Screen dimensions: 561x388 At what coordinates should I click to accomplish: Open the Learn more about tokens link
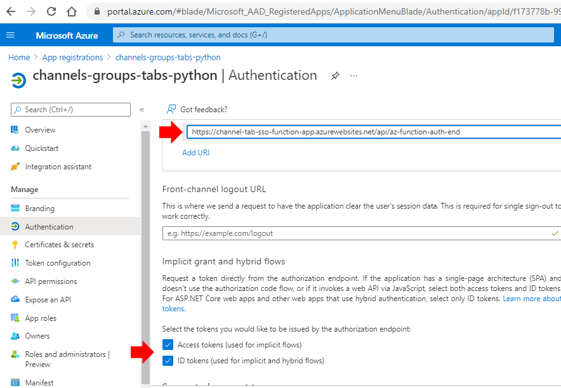[x=532, y=299]
